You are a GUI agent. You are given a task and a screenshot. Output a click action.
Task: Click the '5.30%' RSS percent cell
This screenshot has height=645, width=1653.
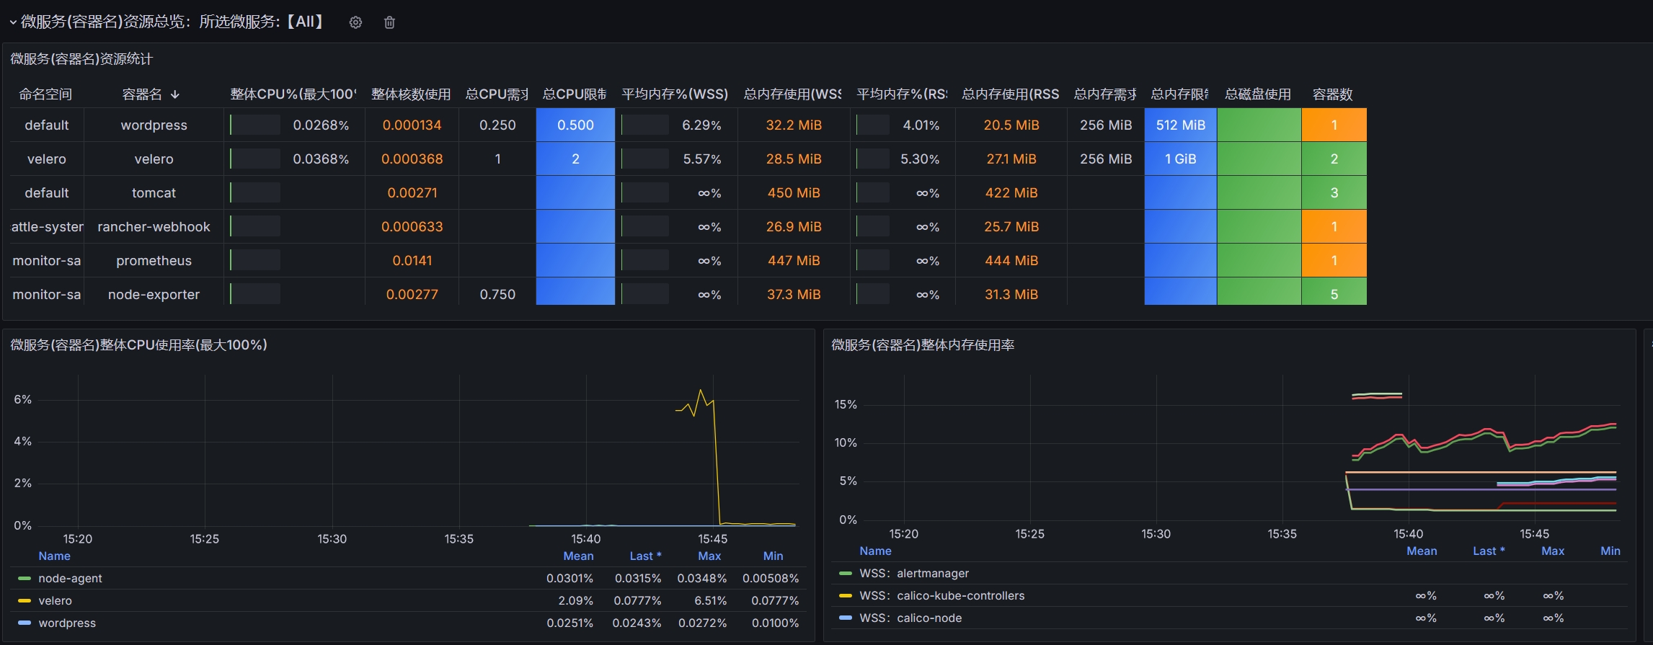click(920, 159)
